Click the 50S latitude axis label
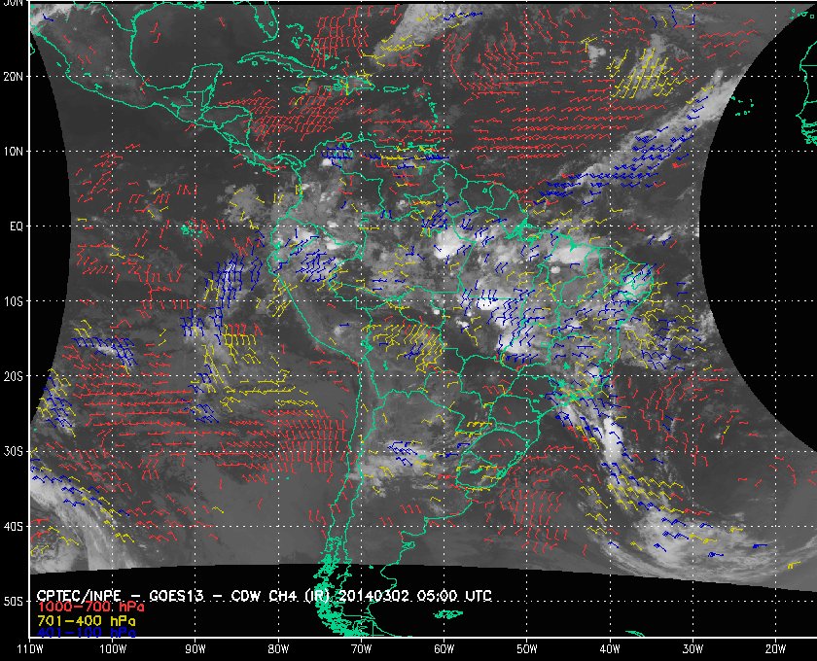 coord(13,602)
